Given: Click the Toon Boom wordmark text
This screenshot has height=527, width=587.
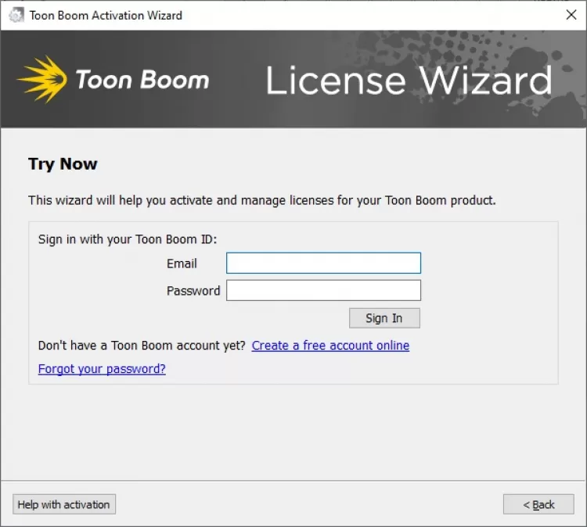Looking at the screenshot, I should (142, 80).
